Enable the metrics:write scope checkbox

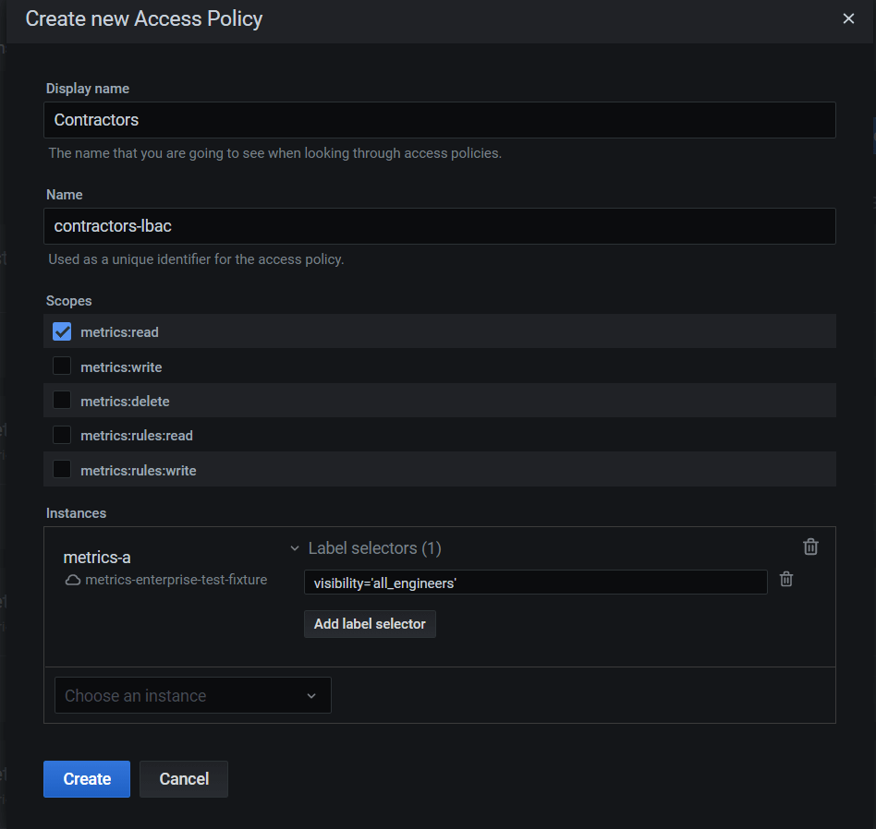(x=62, y=366)
